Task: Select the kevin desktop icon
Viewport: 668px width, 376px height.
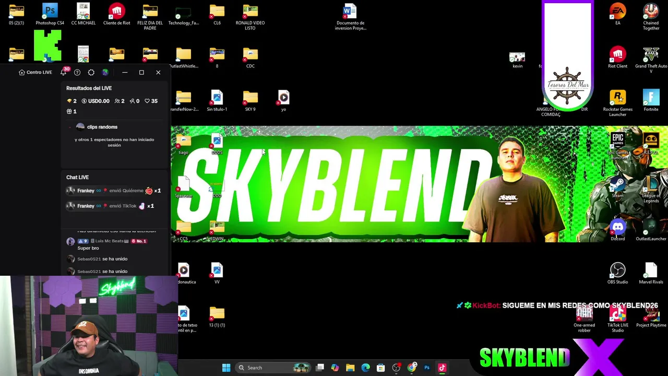Action: point(517,60)
